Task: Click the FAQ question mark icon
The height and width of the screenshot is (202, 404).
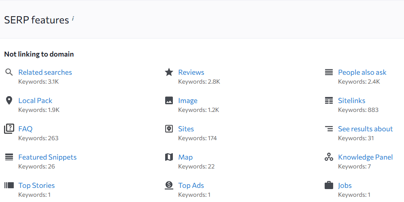Action: point(9,129)
